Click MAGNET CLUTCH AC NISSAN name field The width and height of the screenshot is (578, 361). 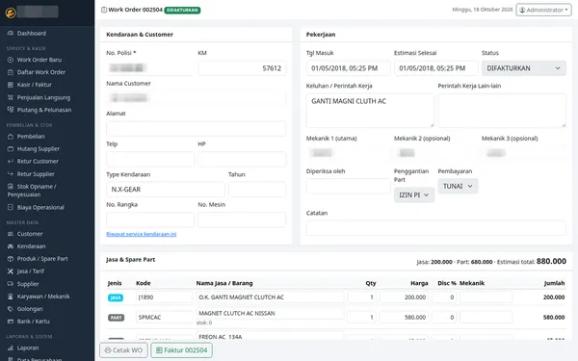[x=270, y=314]
